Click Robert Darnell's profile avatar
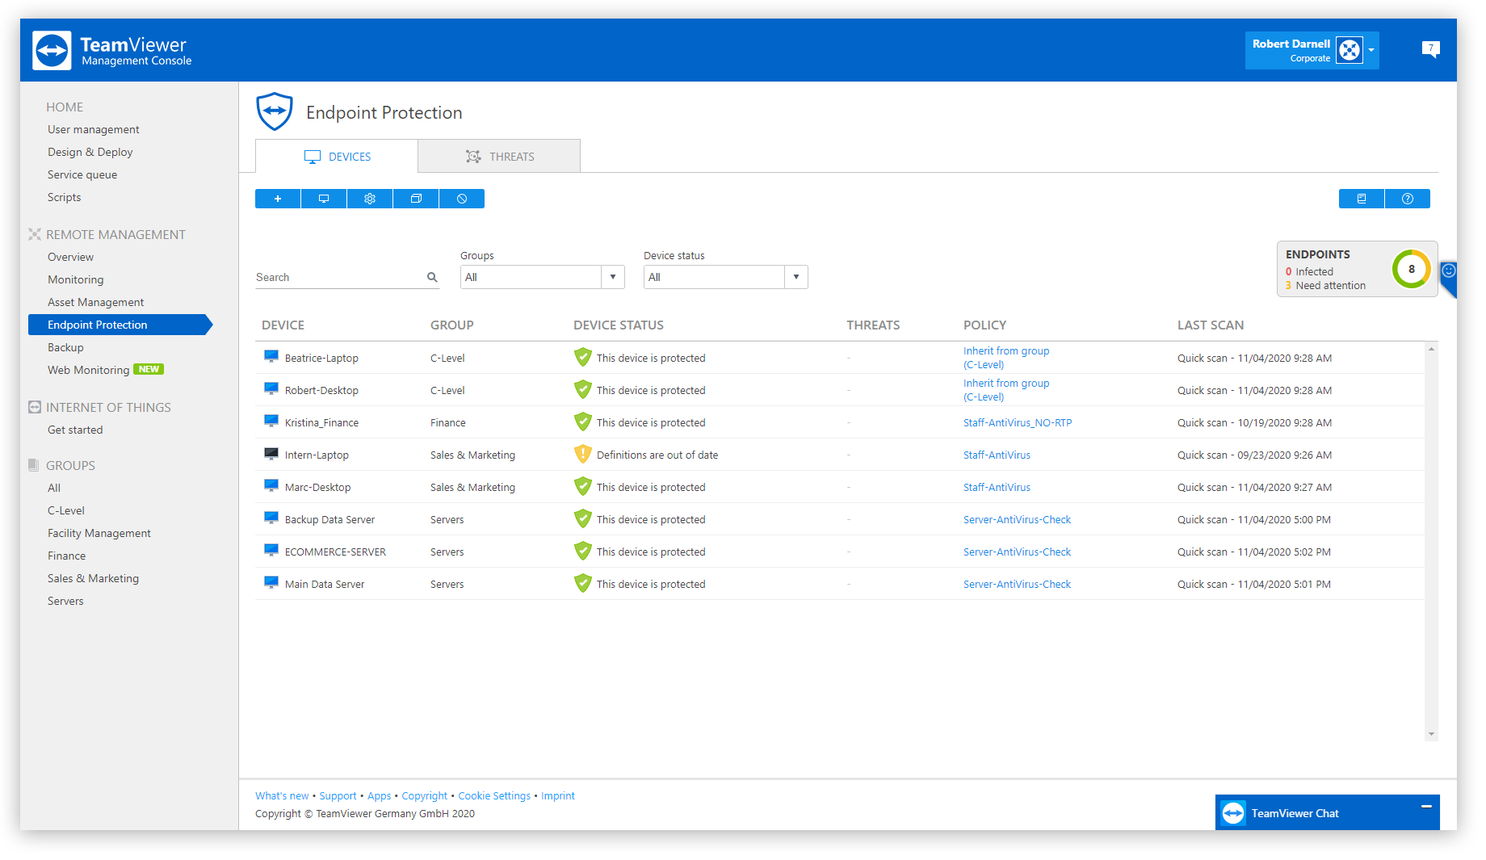The image size is (1486, 860). coord(1349,50)
